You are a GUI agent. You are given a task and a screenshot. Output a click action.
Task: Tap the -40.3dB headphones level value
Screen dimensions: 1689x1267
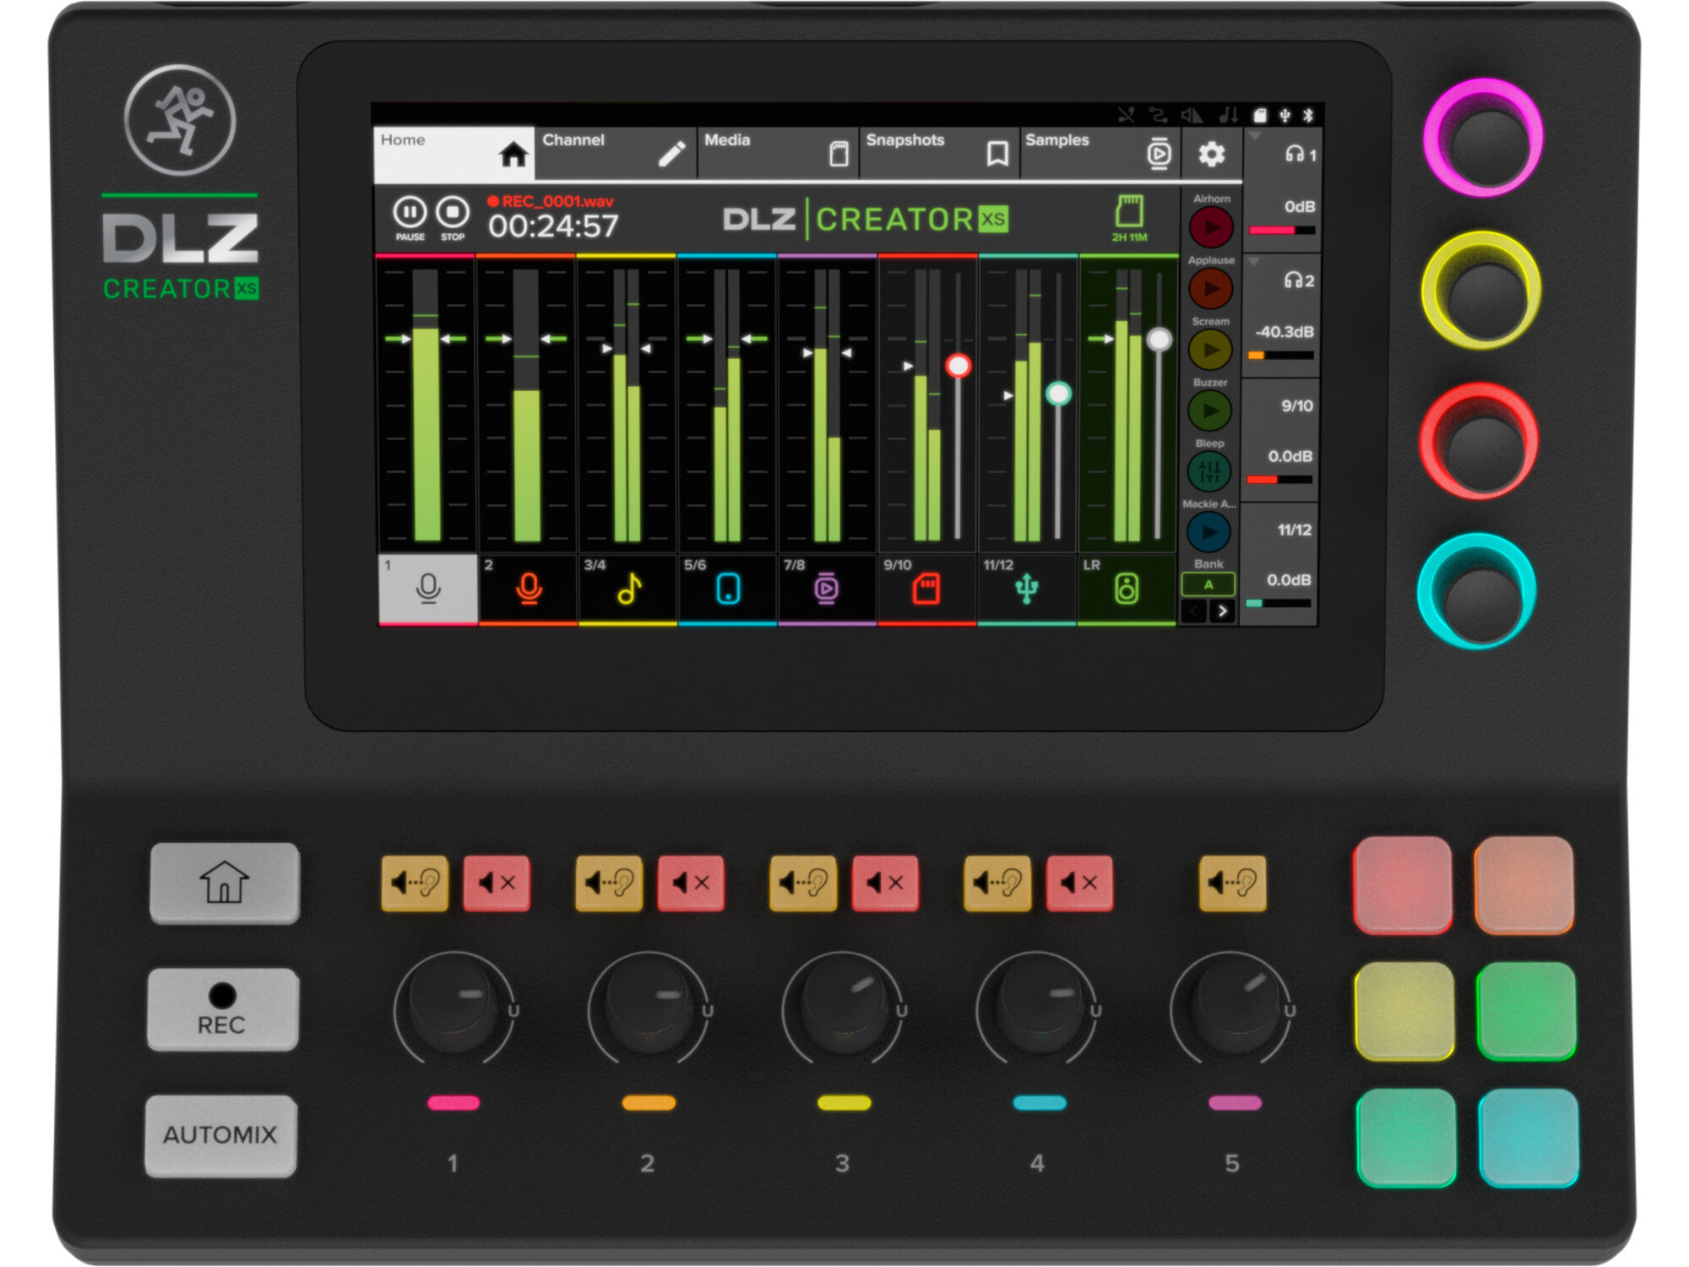(x=1284, y=332)
